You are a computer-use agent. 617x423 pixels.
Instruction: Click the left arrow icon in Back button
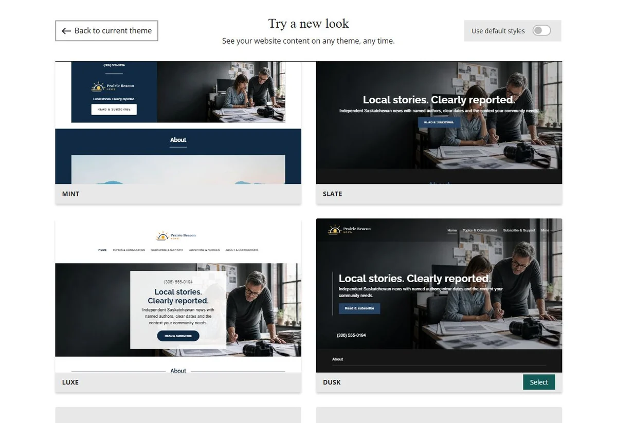(66, 31)
